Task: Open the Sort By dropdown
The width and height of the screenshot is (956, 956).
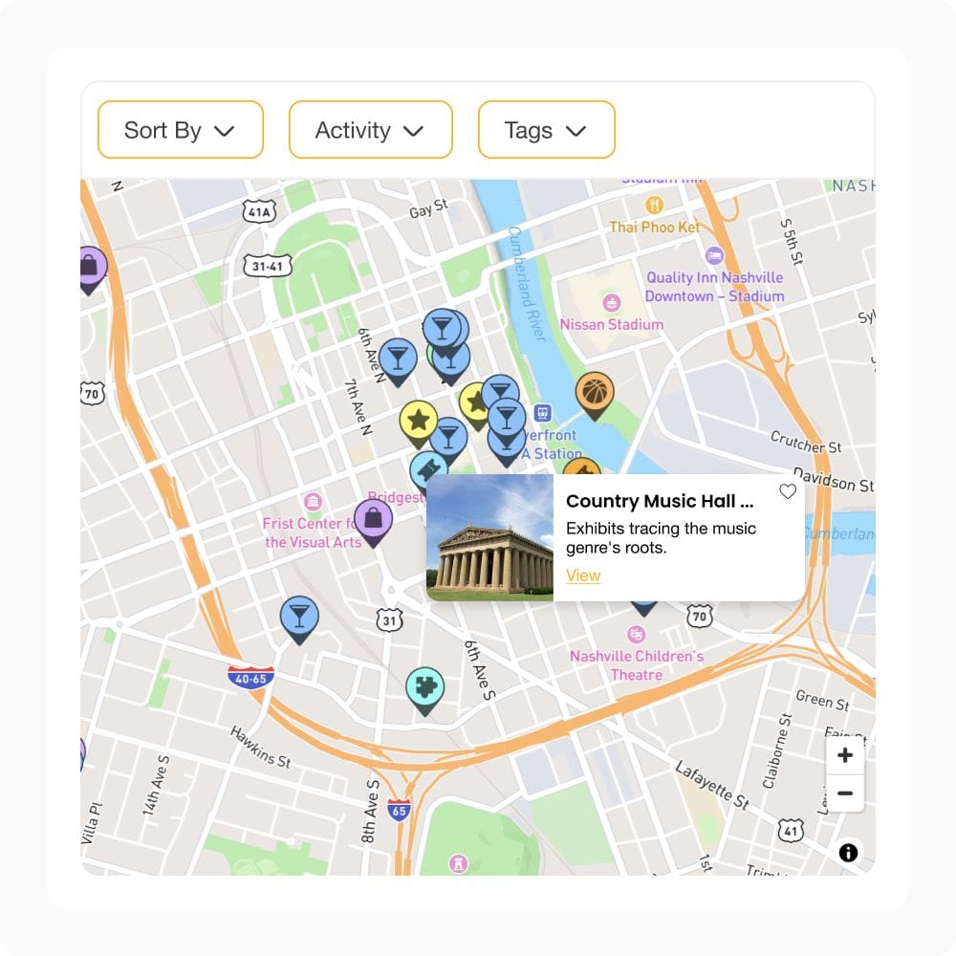Action: pyautogui.click(x=181, y=130)
